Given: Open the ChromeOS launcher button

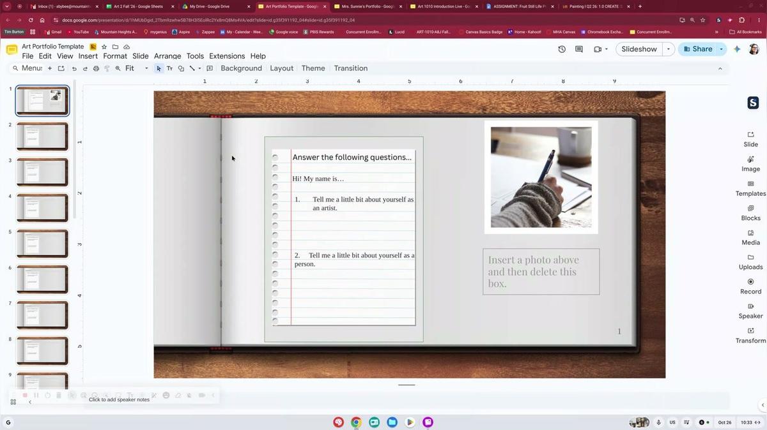Looking at the screenshot, I should [8, 422].
